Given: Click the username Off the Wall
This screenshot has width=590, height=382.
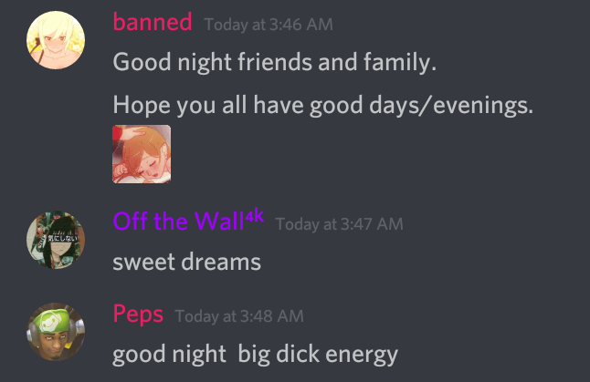Looking at the screenshot, I should click(x=178, y=221).
